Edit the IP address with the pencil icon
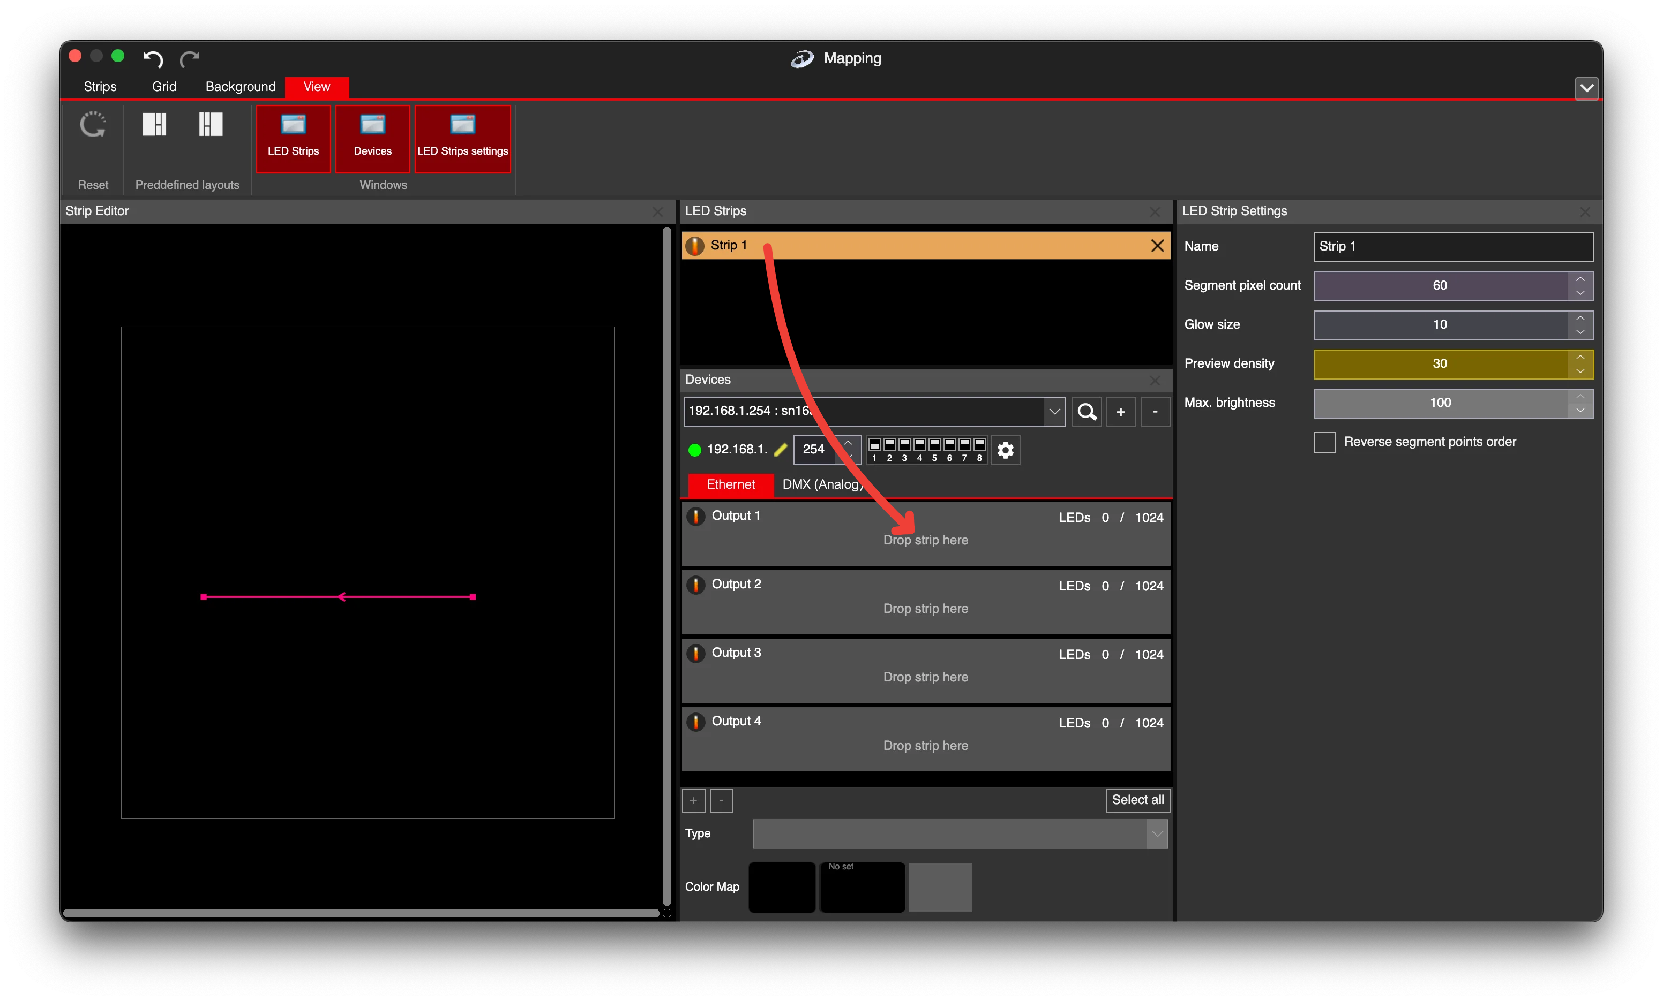The image size is (1663, 1001). tap(780, 449)
